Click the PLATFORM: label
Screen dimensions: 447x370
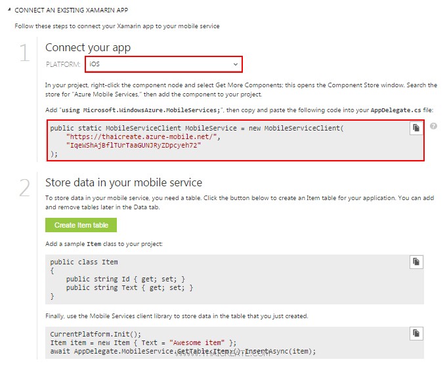coord(63,64)
